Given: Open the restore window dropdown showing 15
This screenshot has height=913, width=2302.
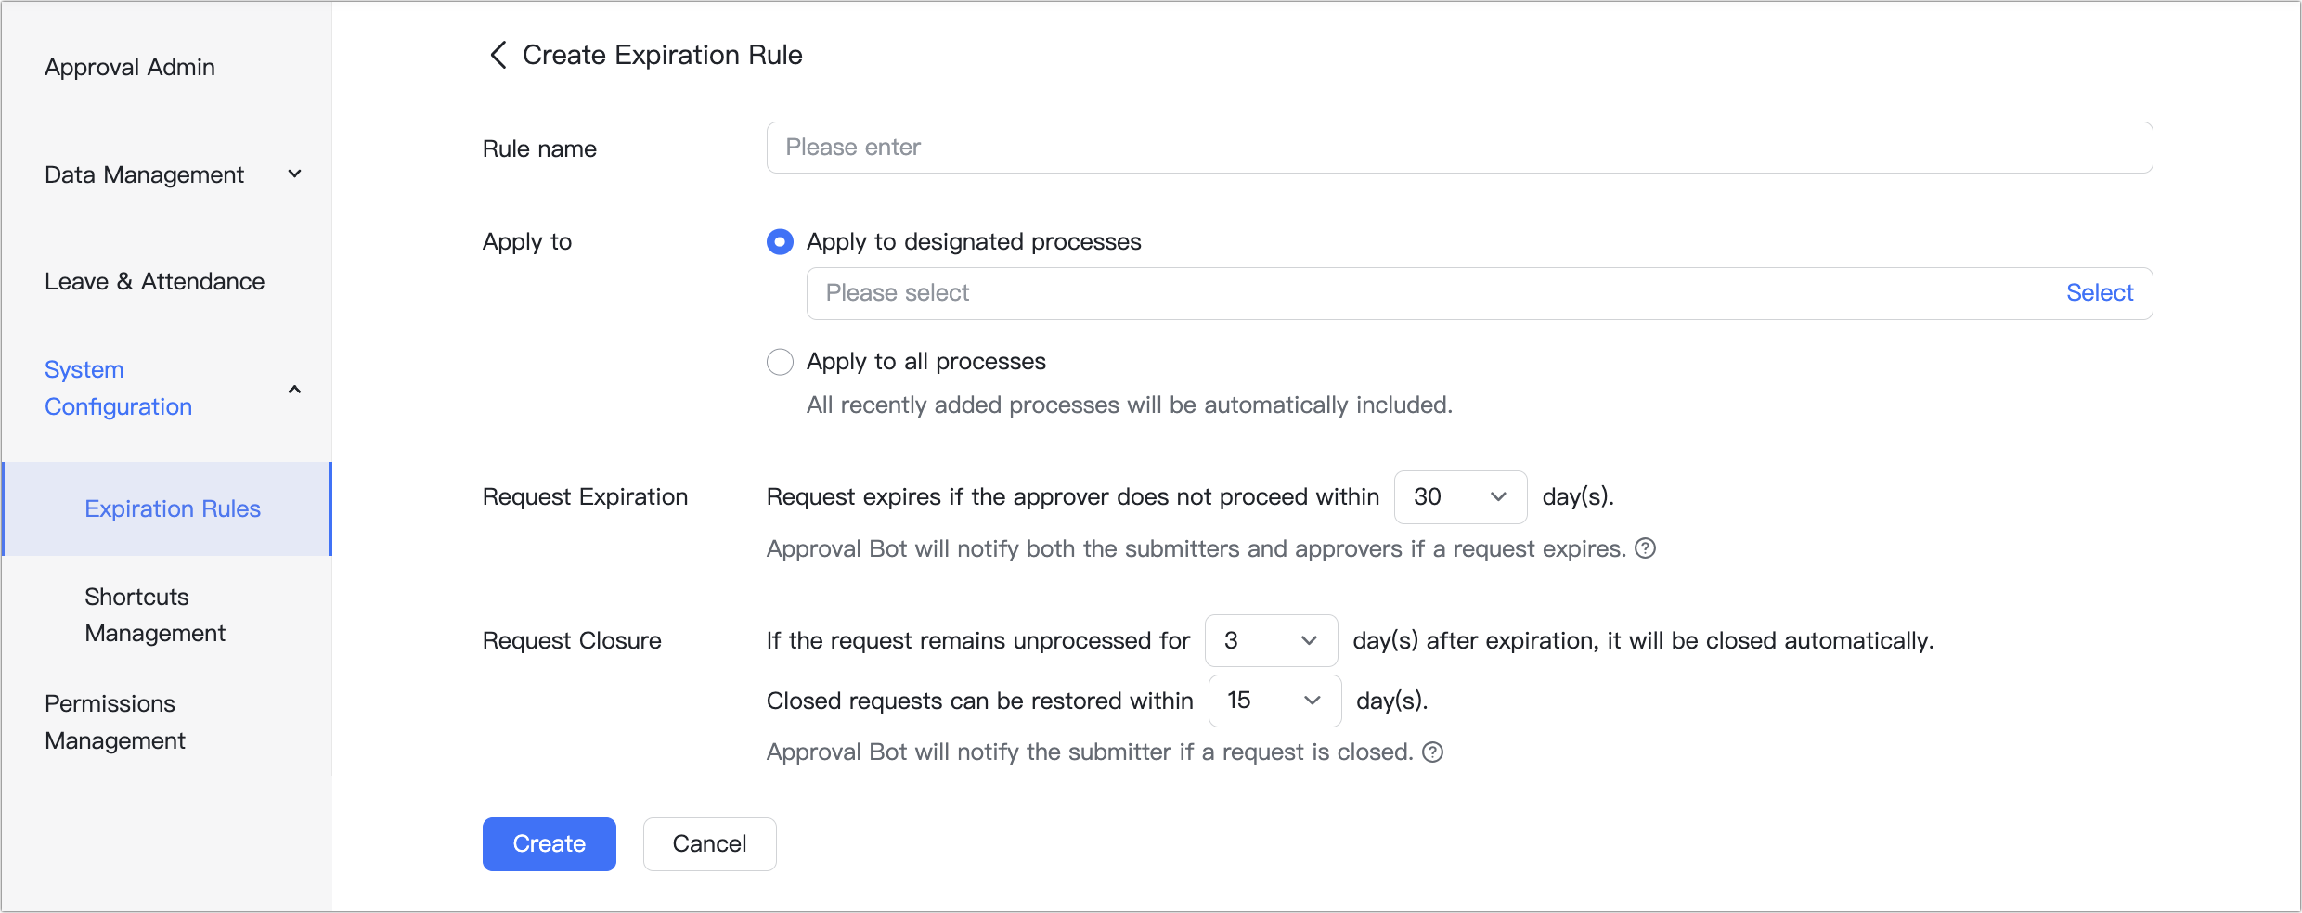Looking at the screenshot, I should (x=1274, y=701).
